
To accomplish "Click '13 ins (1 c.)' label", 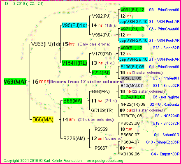I will (x=103, y=63).
